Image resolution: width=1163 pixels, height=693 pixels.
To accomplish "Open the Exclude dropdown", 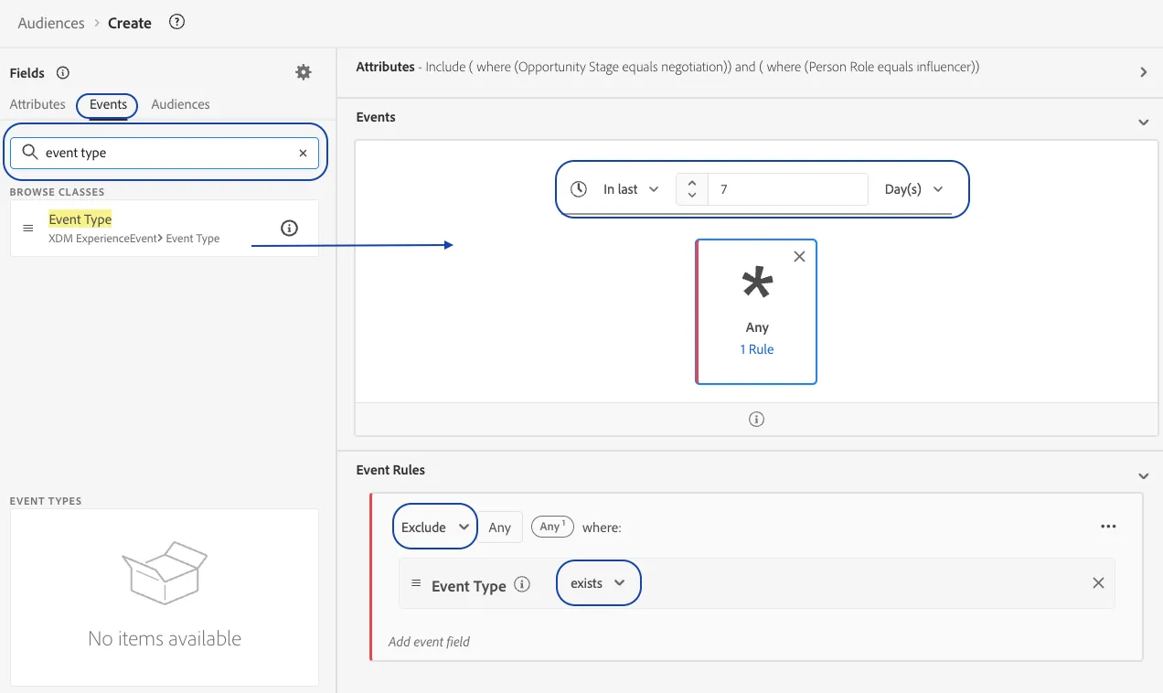I will (436, 527).
